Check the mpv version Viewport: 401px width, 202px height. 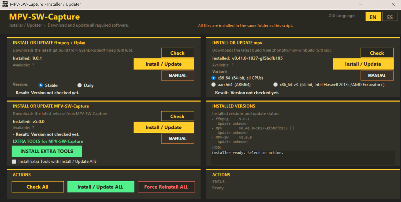click(377, 53)
